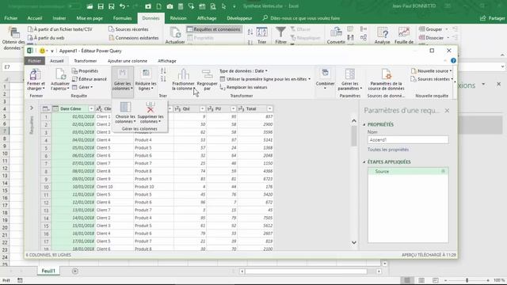The image size is (507, 285).
Task: Click Undo icon in Excel quick access toolbar
Action: (x=122, y=6)
